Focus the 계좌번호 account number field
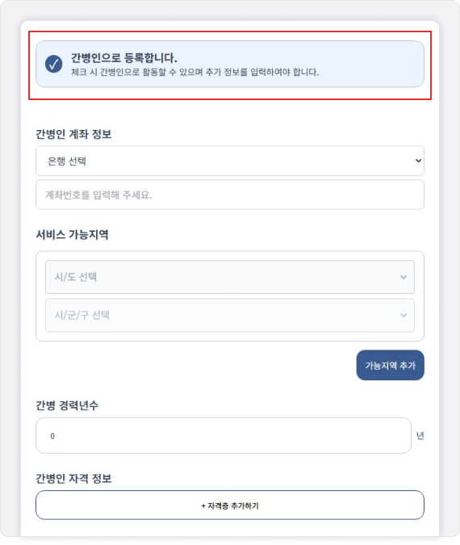The width and height of the screenshot is (460, 545). click(230, 195)
